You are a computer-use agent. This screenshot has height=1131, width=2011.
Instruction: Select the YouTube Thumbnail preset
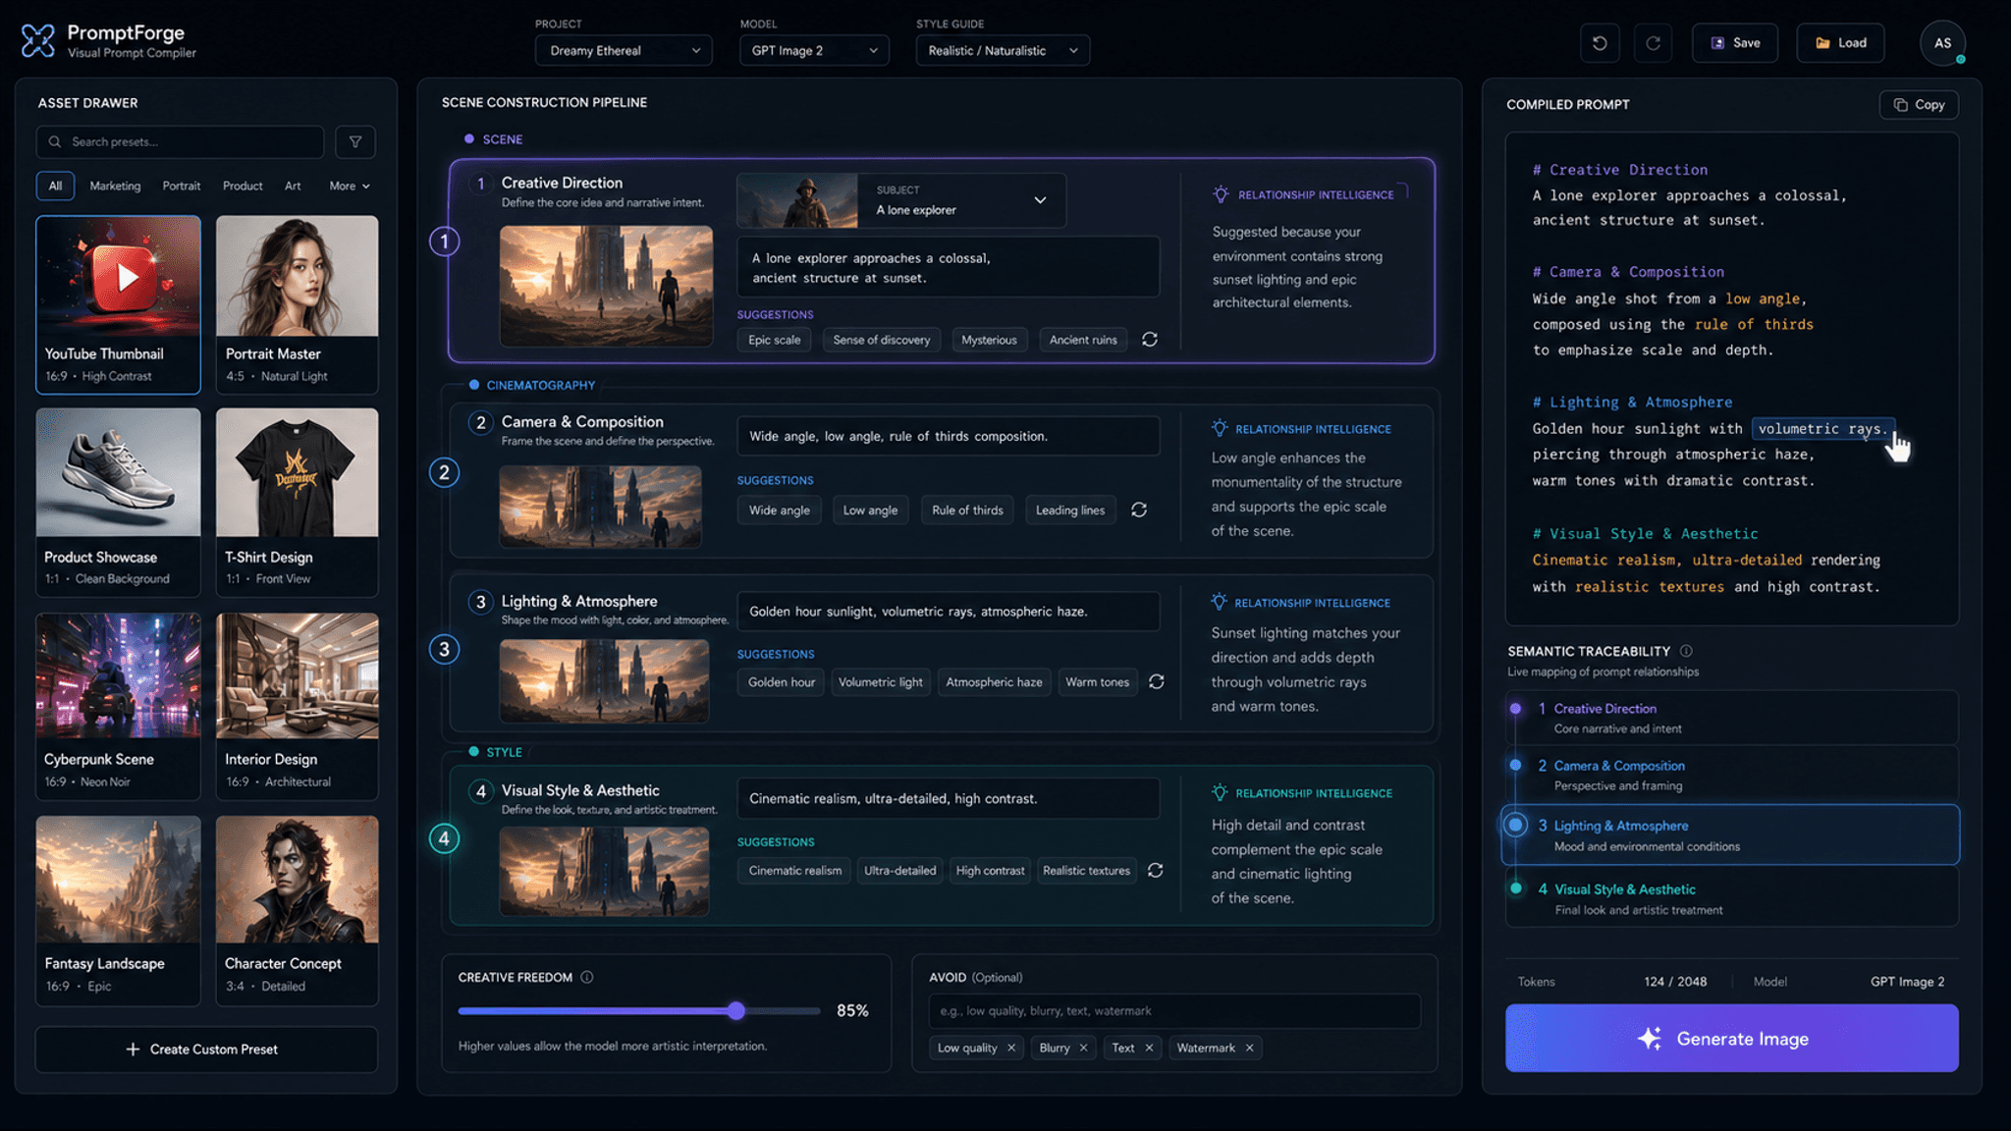tap(118, 304)
